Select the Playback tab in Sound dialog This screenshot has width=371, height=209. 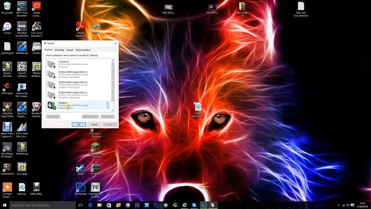pyautogui.click(x=49, y=50)
